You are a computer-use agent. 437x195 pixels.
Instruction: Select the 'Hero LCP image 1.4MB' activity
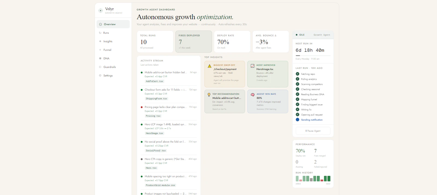pos(169,129)
